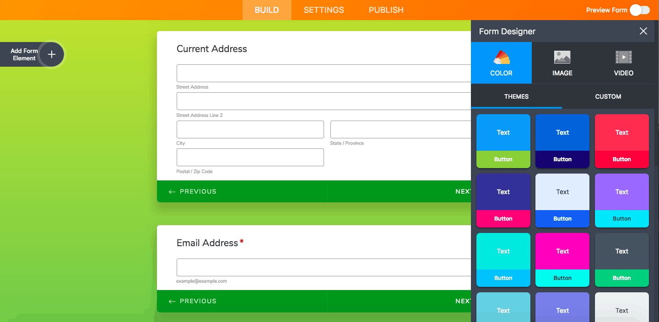Choose the red-pink theme swatch
Screen dimensions: 659x322
pos(622,141)
